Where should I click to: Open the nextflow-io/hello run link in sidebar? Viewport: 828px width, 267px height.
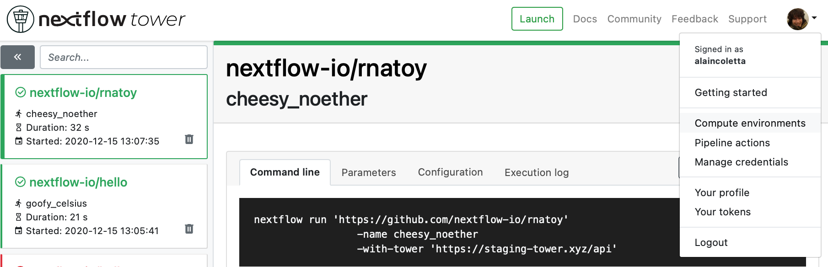pyautogui.click(x=78, y=182)
